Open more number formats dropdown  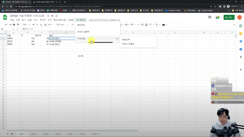(50, 25)
